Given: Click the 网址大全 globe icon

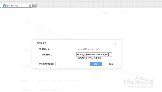Looking at the screenshot, I should point(40,49).
